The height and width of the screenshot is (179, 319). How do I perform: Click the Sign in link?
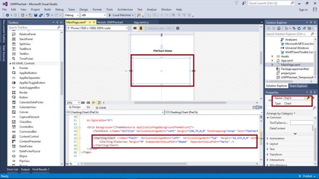[x=303, y=10]
